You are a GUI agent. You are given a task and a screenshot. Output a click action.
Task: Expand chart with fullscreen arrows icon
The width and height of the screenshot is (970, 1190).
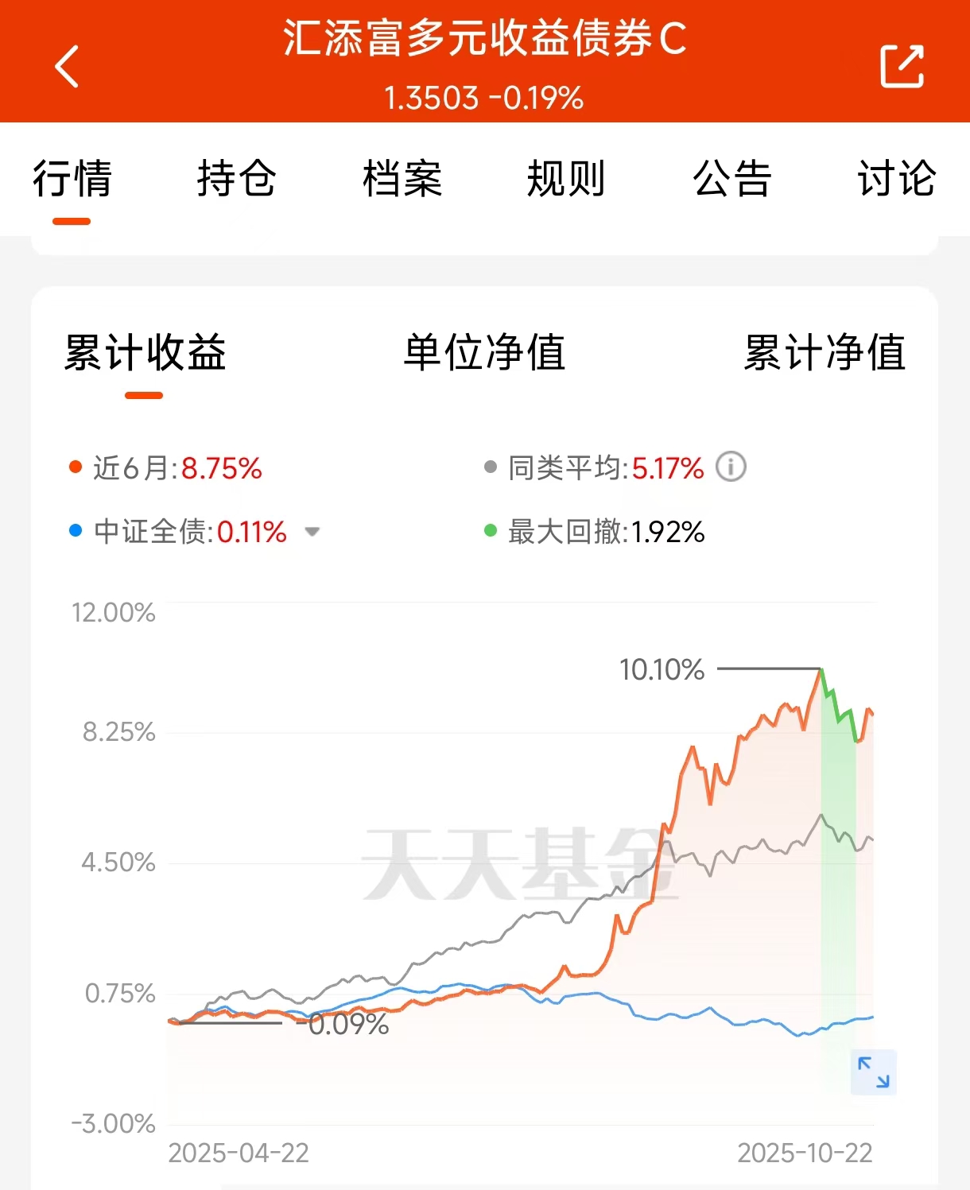pos(873,1072)
